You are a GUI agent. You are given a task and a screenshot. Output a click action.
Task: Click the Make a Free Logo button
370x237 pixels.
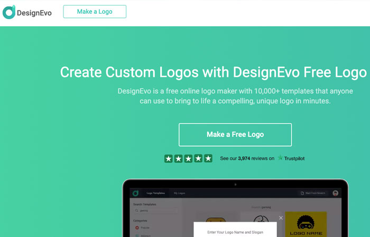pos(235,134)
